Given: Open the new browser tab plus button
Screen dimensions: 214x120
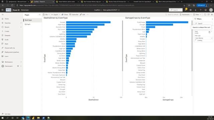Looking at the screenshot, I should pyautogui.click(x=182, y=2).
